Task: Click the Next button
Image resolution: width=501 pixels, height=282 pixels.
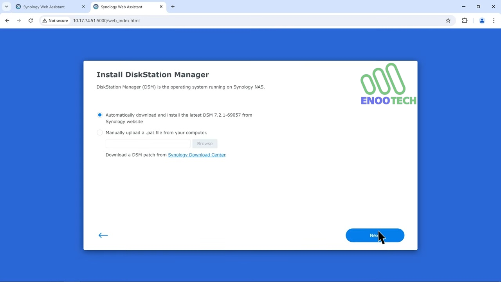Action: [x=375, y=235]
